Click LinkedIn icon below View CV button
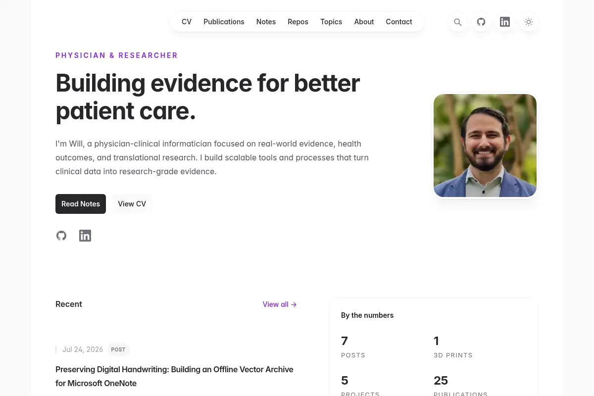594x396 pixels. tap(85, 236)
